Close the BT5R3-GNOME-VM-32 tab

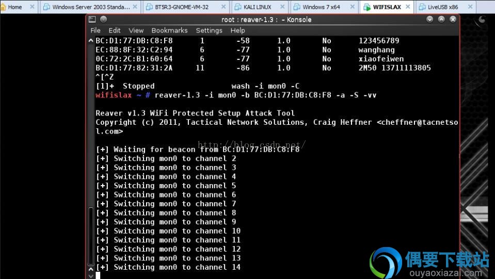[x=223, y=7]
